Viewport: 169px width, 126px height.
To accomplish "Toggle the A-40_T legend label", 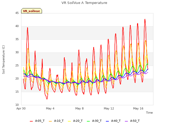I will point(116,121).
